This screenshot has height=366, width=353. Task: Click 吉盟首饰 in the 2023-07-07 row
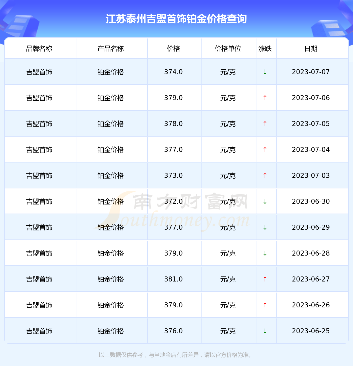tap(39, 72)
